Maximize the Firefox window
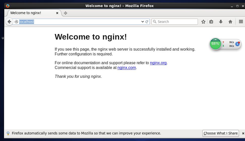This screenshot has width=245, height=141. coord(237,6)
